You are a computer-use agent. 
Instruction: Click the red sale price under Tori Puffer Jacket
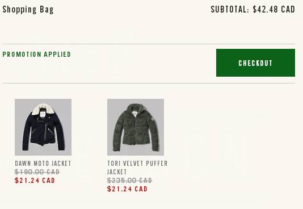pyautogui.click(x=127, y=189)
